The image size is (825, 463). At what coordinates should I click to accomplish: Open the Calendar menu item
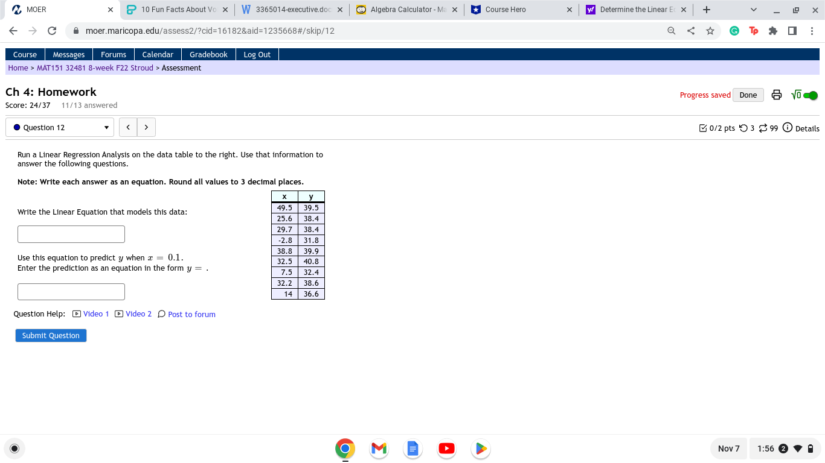coord(158,54)
